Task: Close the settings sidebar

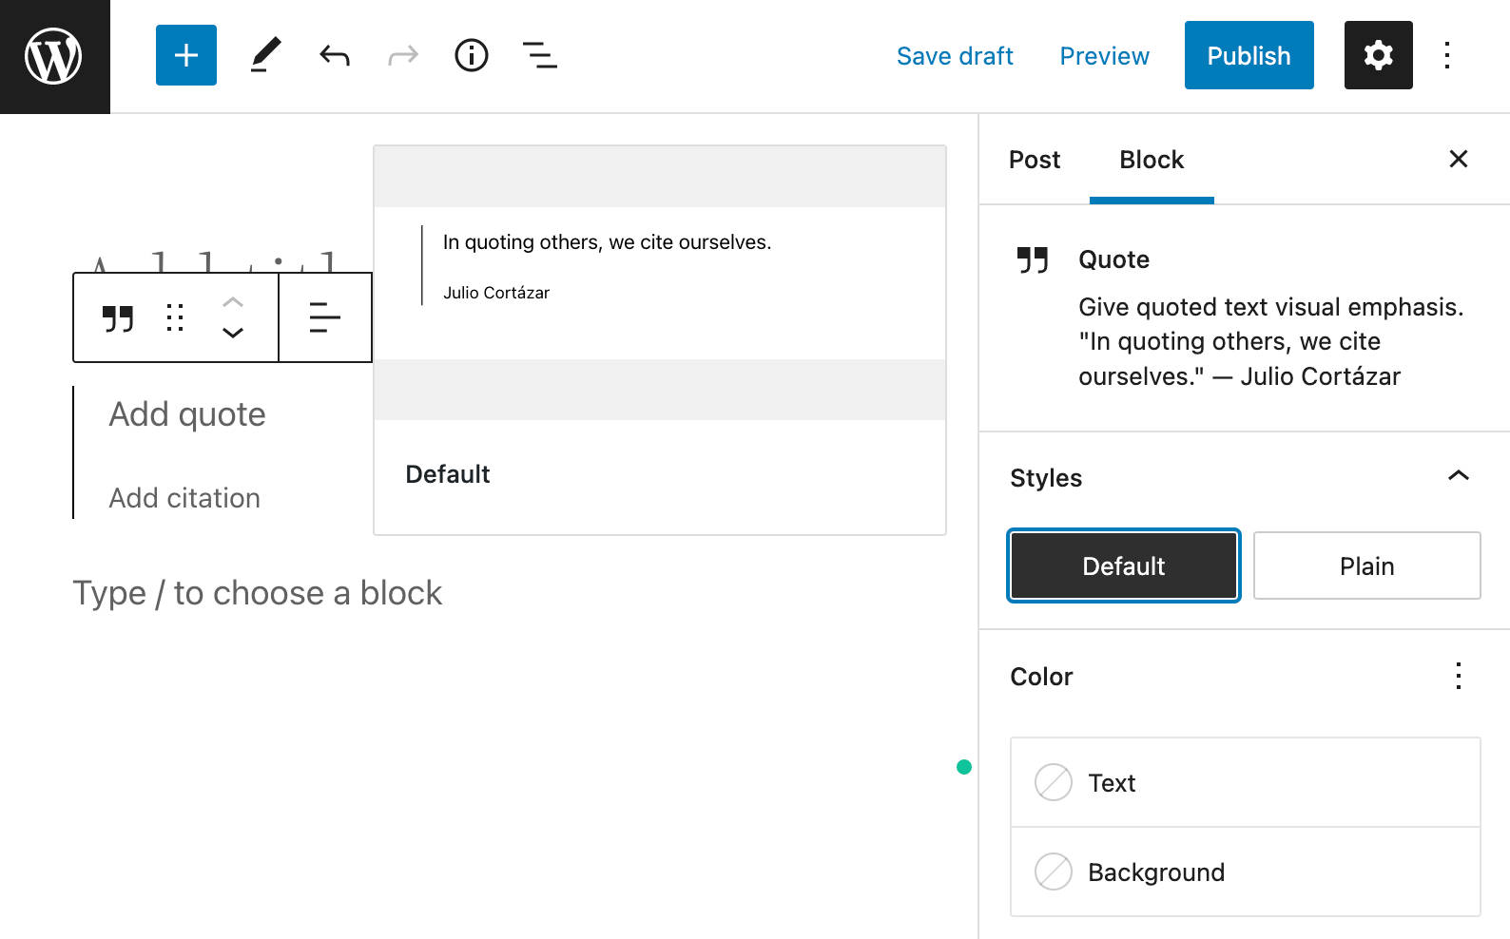Action: point(1459,159)
